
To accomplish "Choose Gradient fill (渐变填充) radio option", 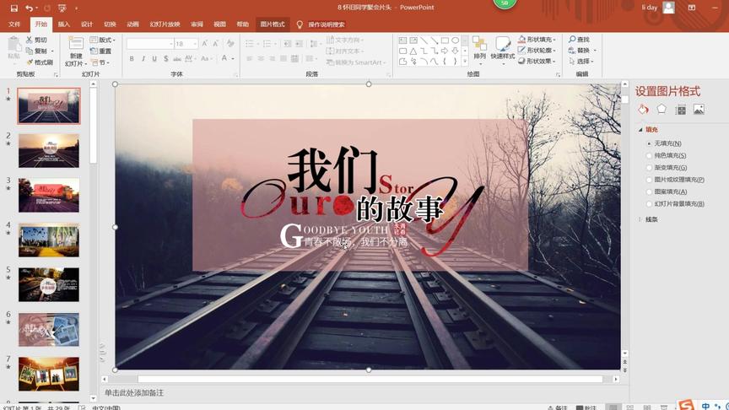I will pyautogui.click(x=649, y=168).
